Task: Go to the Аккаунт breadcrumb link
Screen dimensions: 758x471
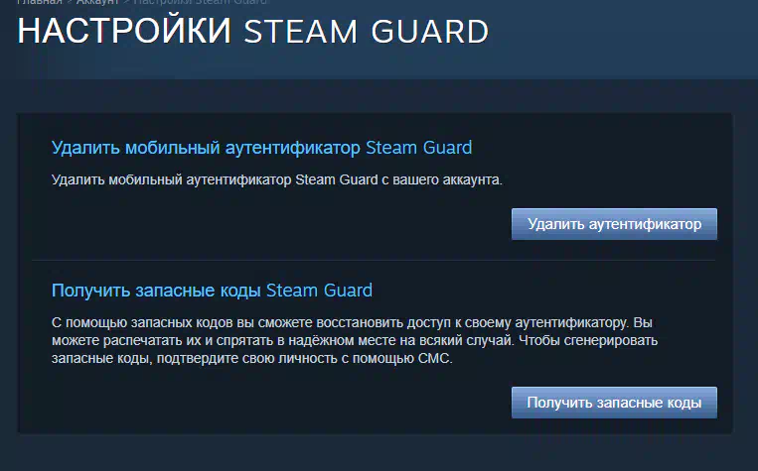Action: (x=97, y=2)
